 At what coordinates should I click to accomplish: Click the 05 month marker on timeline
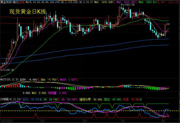tap(123, 121)
